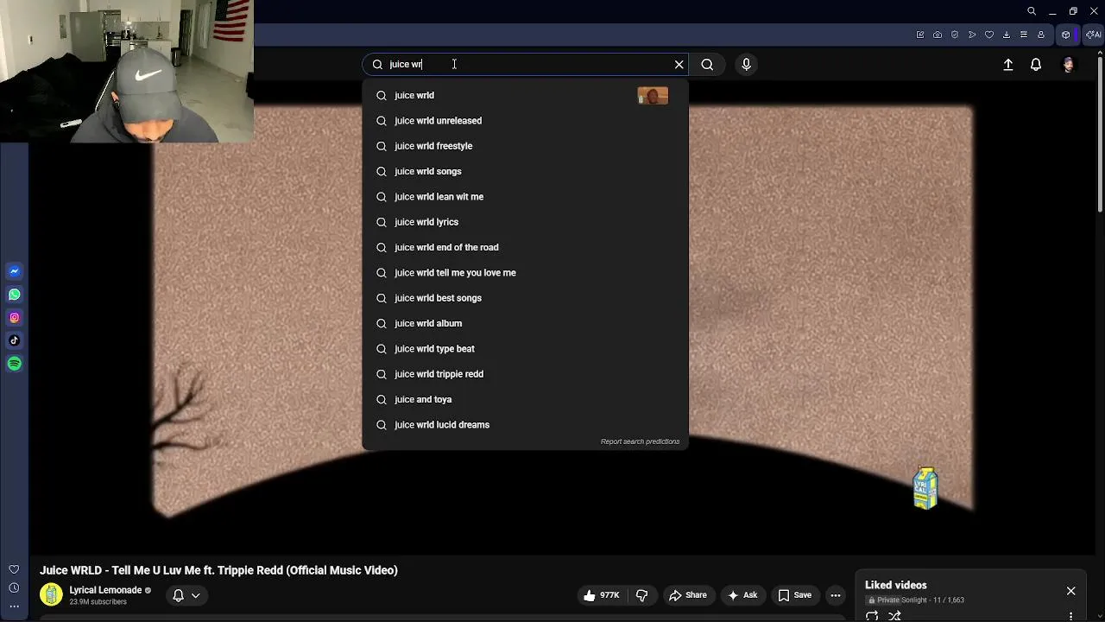Open the upload/create icon
This screenshot has height=622, width=1105.
1007,65
